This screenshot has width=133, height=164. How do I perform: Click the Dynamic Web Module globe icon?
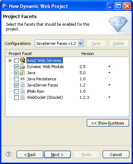tap(22, 67)
